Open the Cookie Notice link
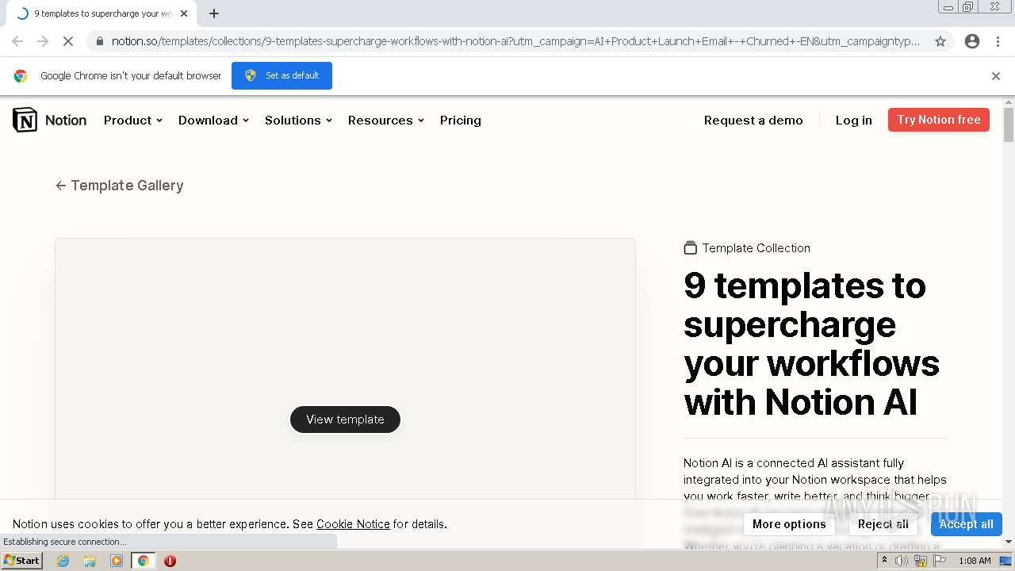 click(353, 524)
